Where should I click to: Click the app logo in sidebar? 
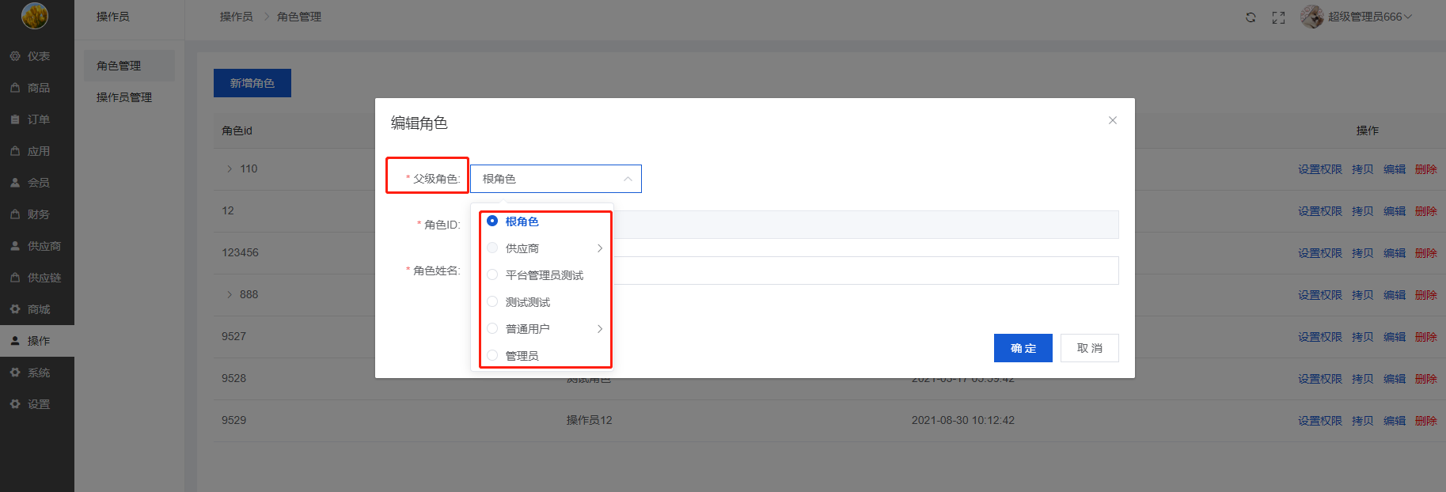tap(35, 16)
